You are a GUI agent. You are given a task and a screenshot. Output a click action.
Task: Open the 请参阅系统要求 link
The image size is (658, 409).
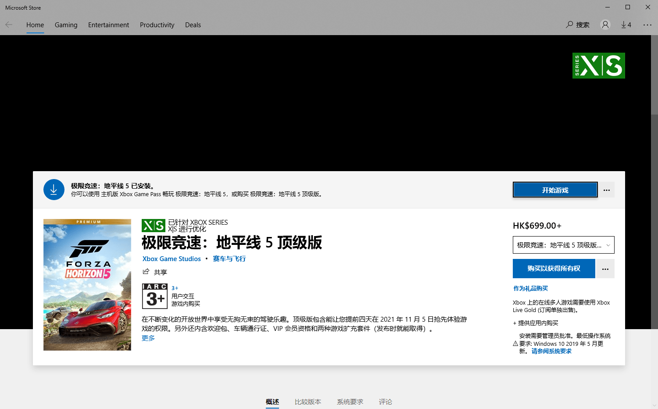[551, 351]
